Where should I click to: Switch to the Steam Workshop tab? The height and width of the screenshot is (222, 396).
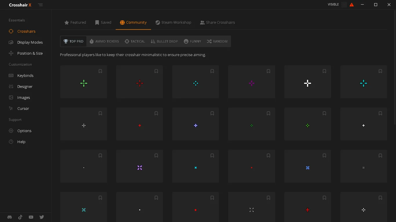pos(173,23)
